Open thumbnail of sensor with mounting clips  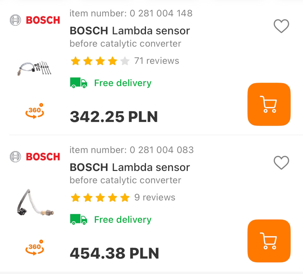[x=34, y=68]
